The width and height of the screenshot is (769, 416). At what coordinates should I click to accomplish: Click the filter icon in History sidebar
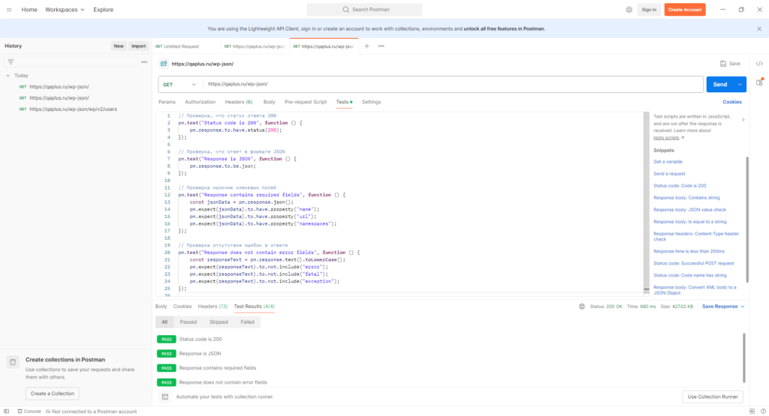pyautogui.click(x=11, y=61)
